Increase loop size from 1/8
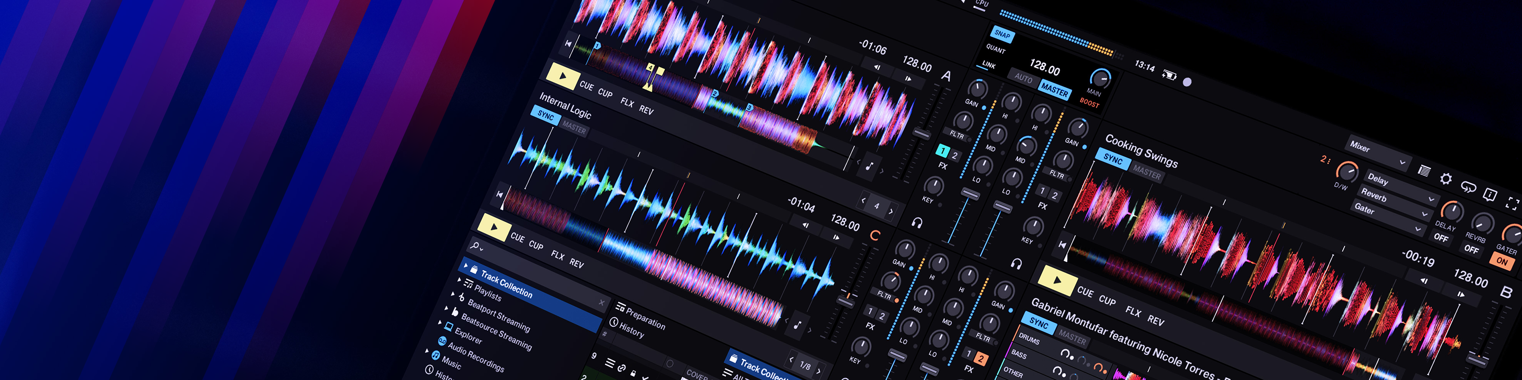1522x380 pixels. [x=818, y=371]
